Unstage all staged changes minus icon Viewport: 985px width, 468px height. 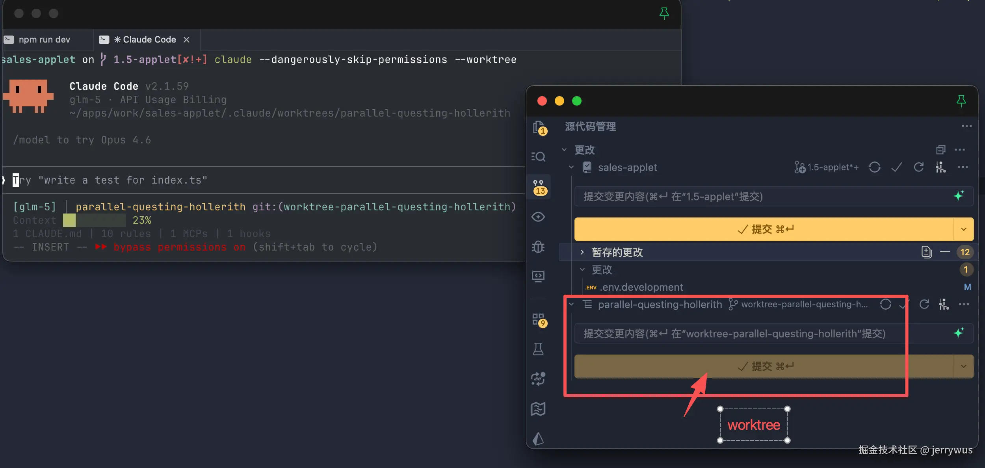click(945, 252)
